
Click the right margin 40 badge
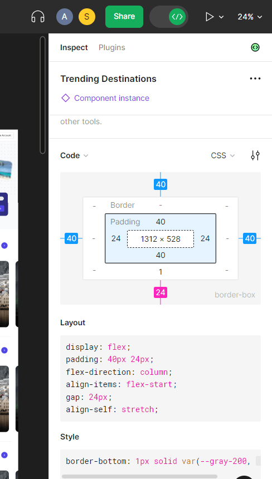pyautogui.click(x=250, y=238)
